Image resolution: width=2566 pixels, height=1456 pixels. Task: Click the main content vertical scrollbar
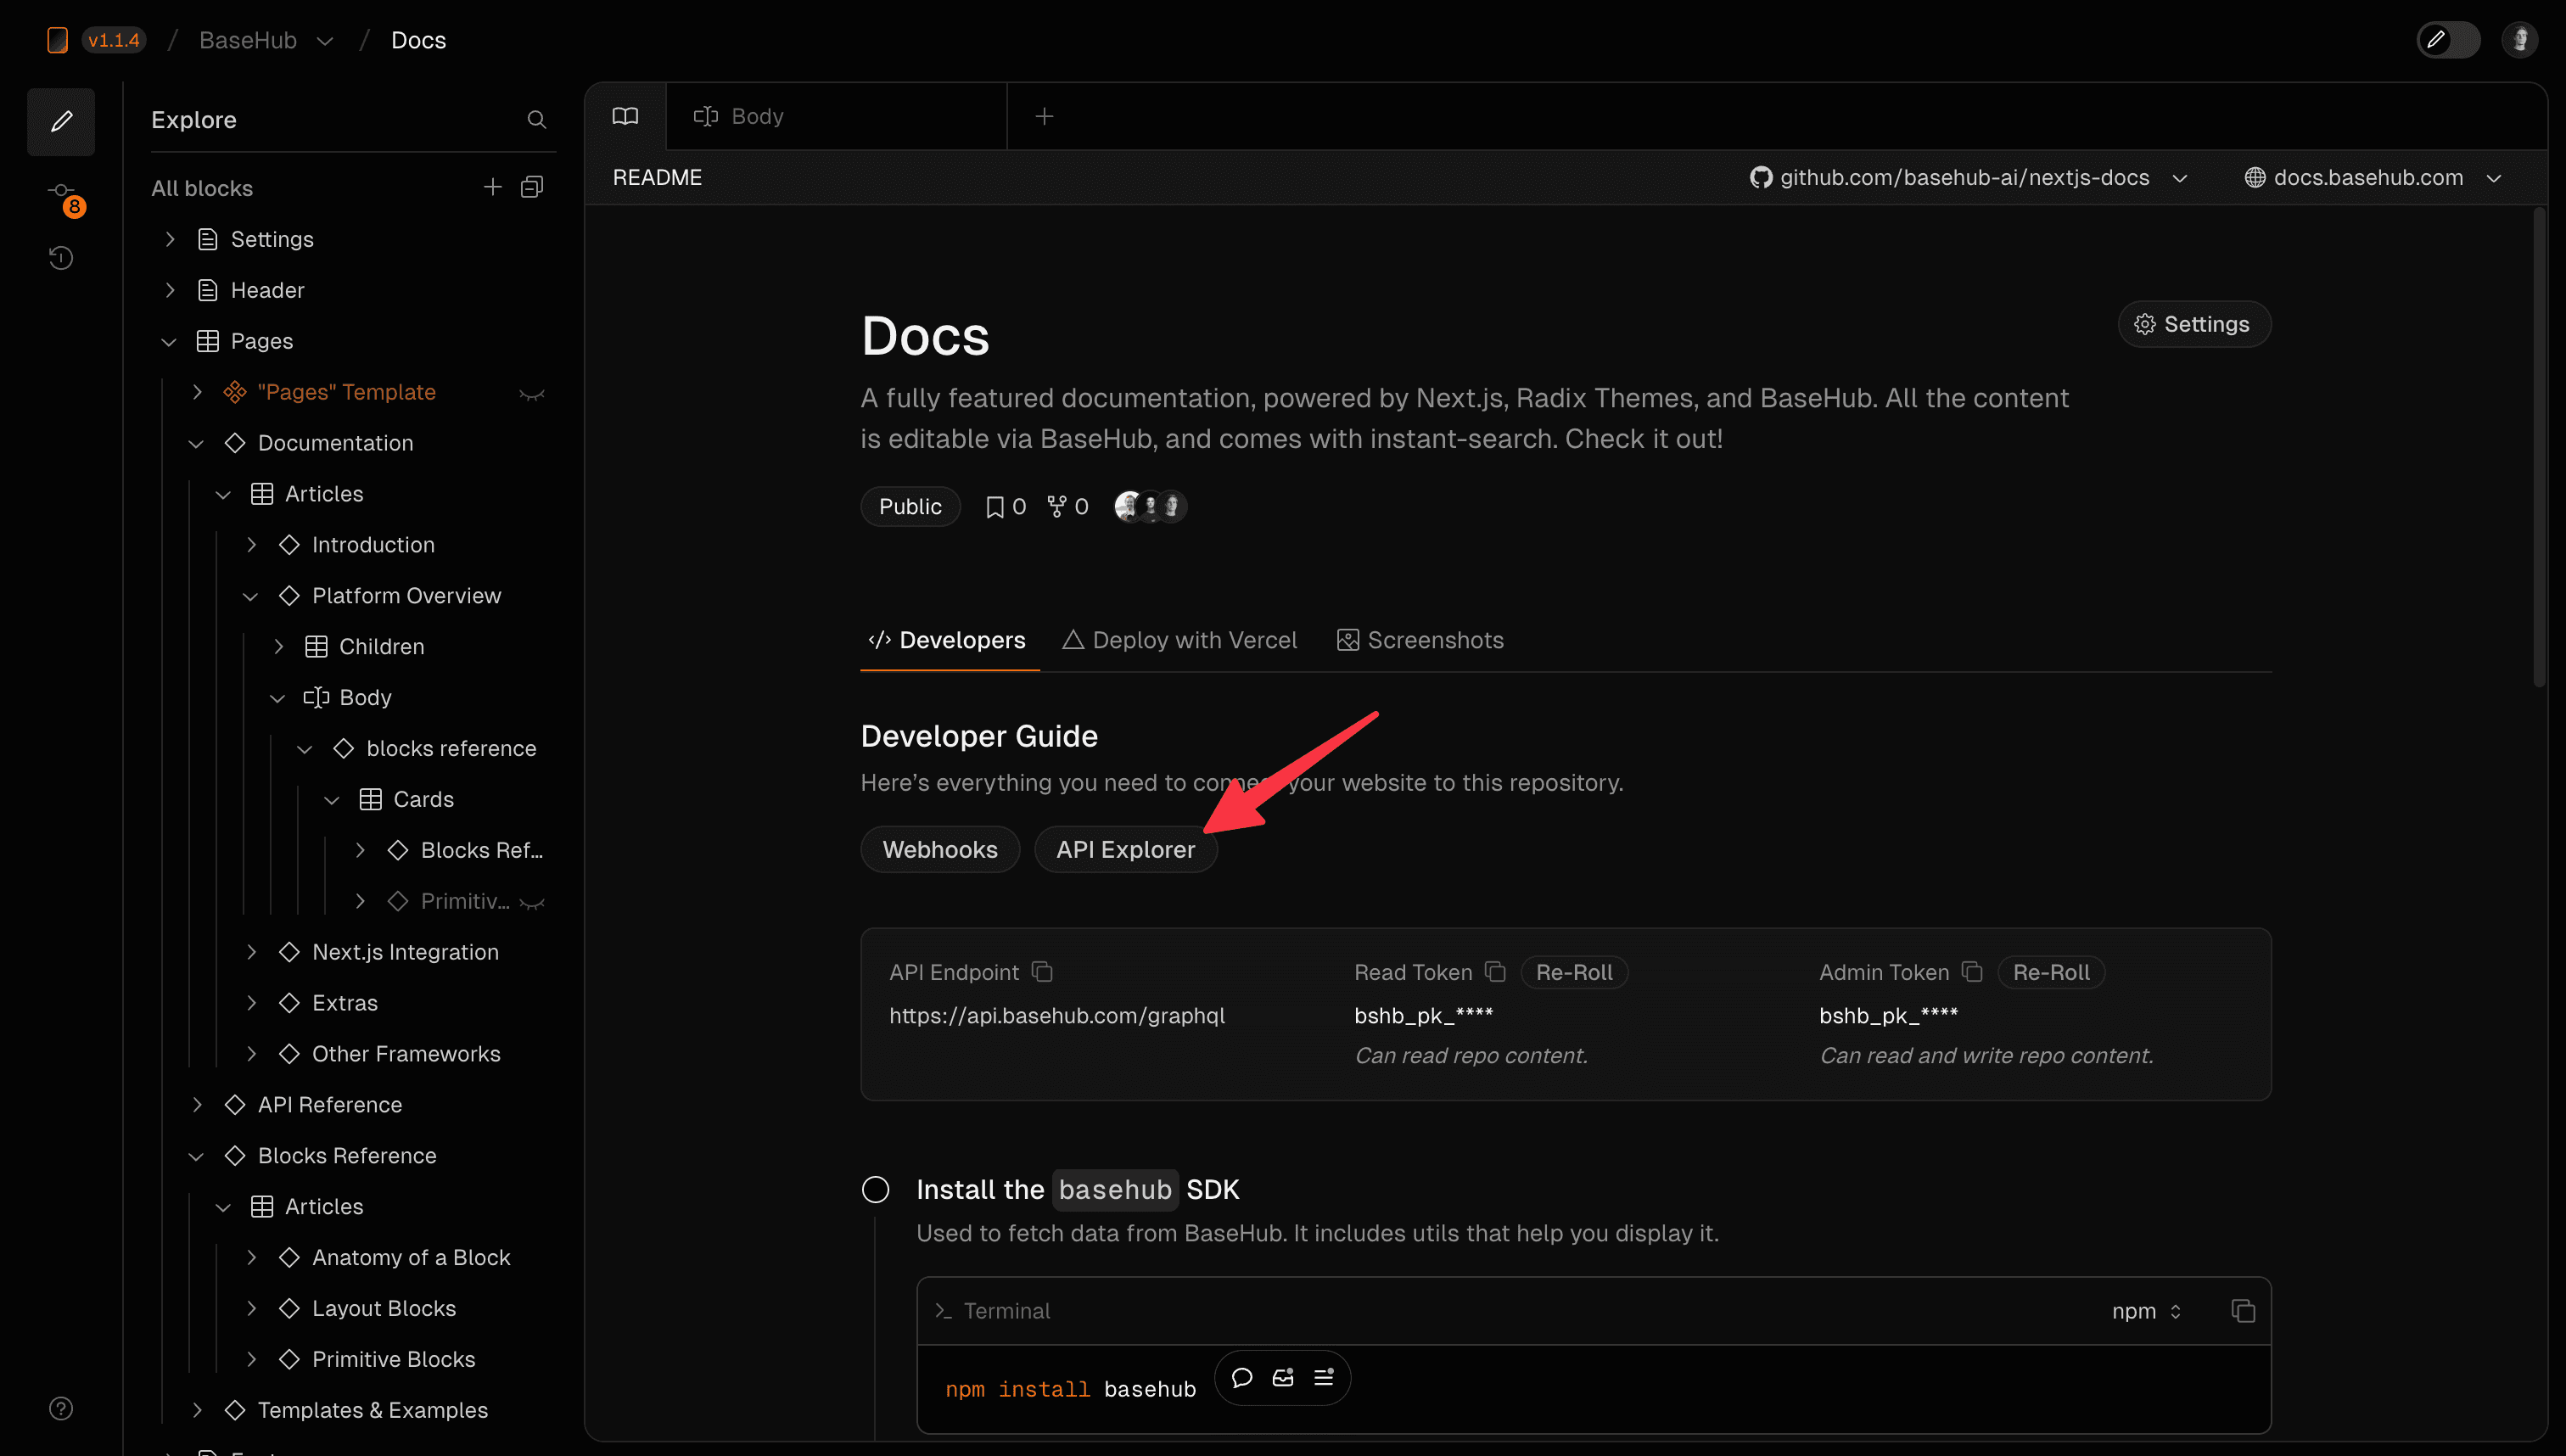pos(2539,446)
